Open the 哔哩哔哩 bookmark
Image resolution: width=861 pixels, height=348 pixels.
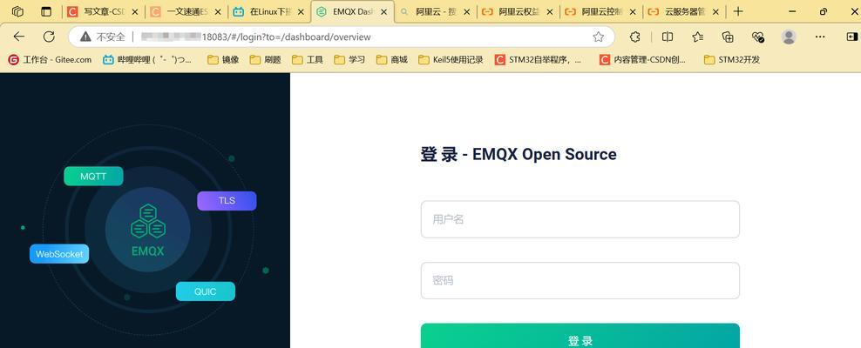coord(147,60)
